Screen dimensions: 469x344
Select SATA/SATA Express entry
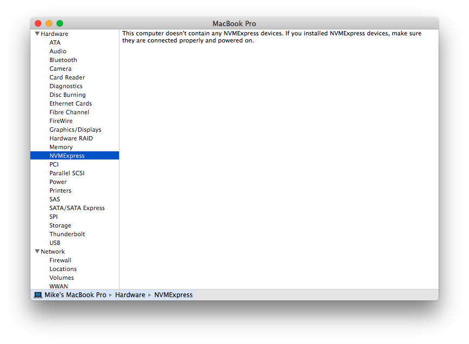pos(77,208)
